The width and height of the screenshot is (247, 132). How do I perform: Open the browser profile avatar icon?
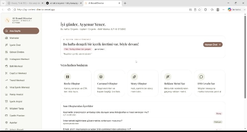pos(218,10)
